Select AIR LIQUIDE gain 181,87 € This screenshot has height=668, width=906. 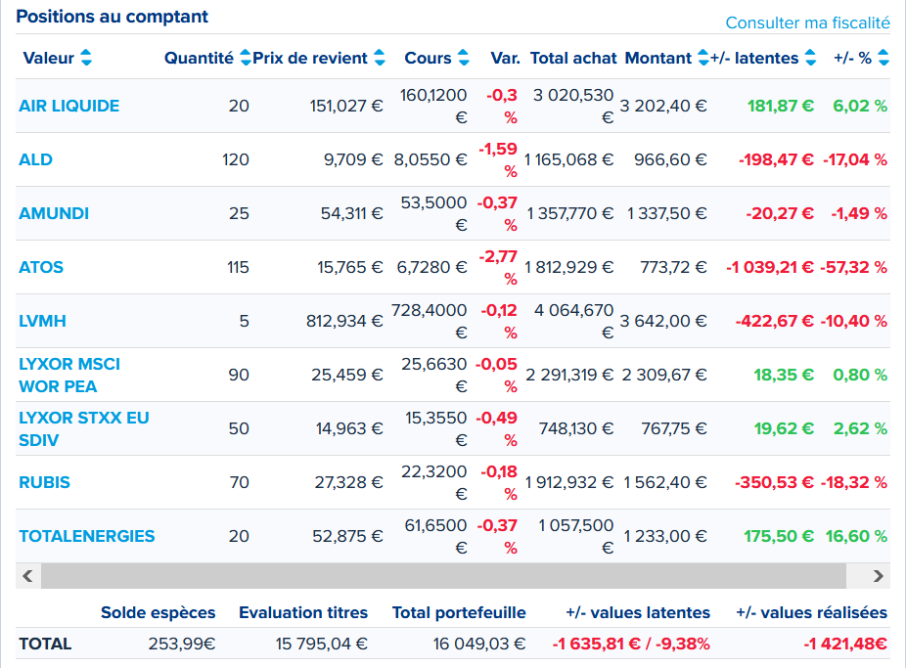coord(781,106)
